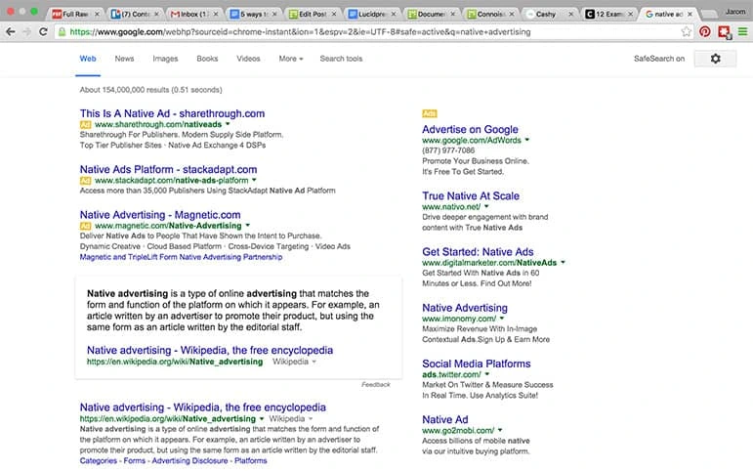
Task: Open 'This Is A Native Ad - sharethrough.com'
Action: point(173,114)
